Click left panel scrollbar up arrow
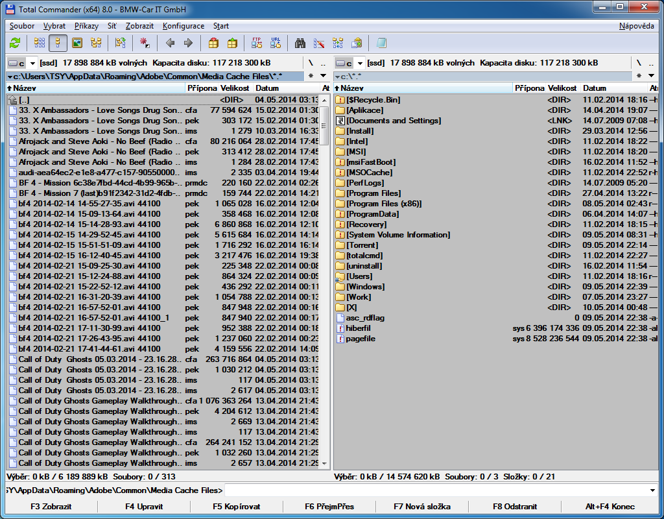664x519 pixels. tap(324, 101)
